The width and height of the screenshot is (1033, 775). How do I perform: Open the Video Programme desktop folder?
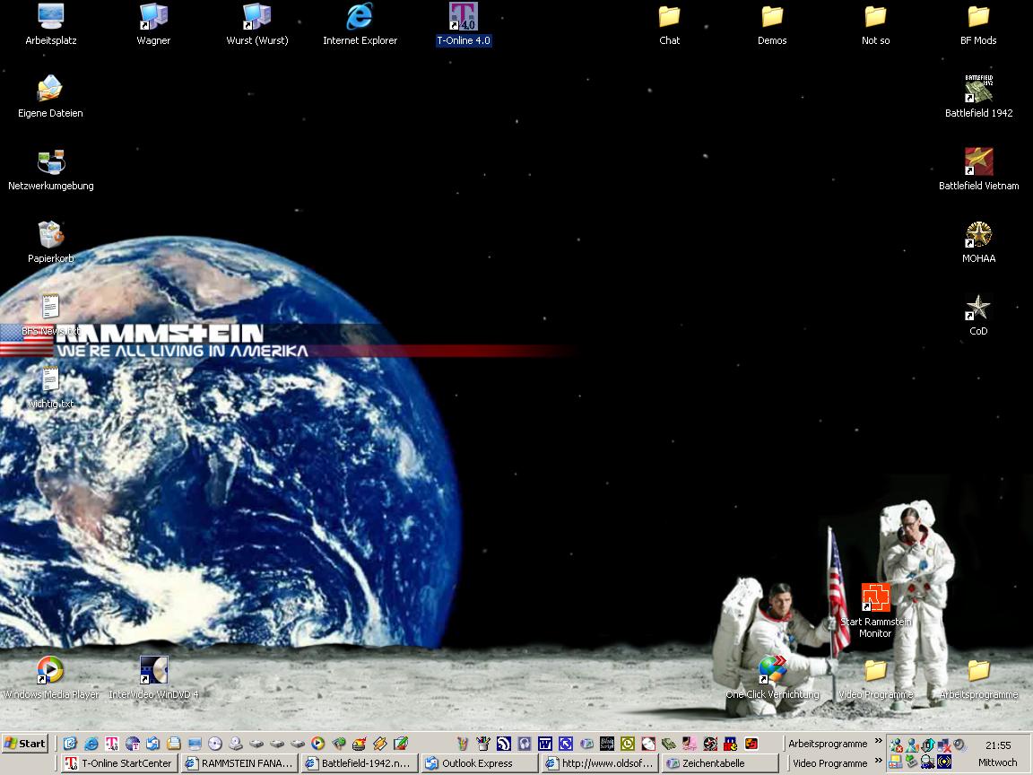(x=875, y=679)
